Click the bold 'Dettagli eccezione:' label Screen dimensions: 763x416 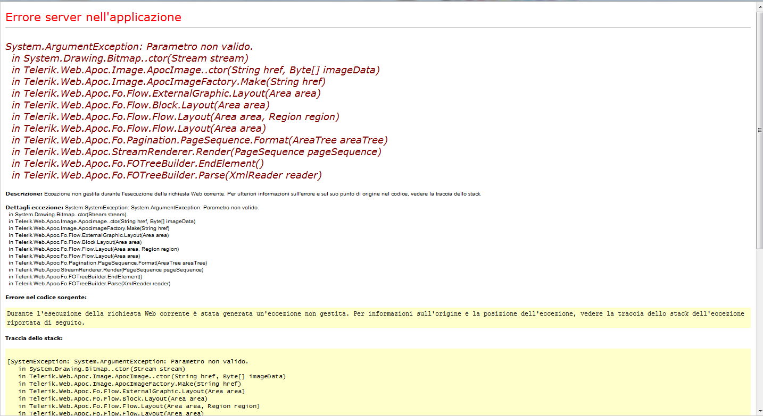tap(34, 207)
